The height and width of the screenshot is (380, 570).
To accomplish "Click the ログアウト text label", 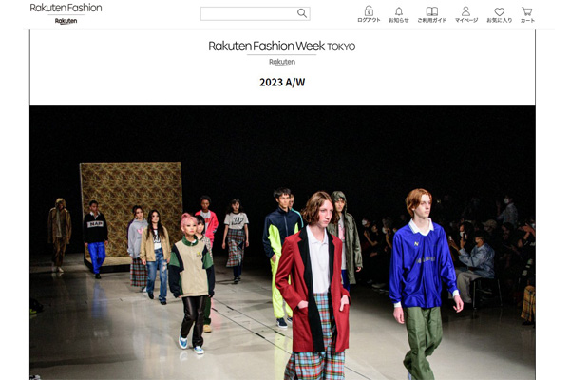I will (369, 20).
